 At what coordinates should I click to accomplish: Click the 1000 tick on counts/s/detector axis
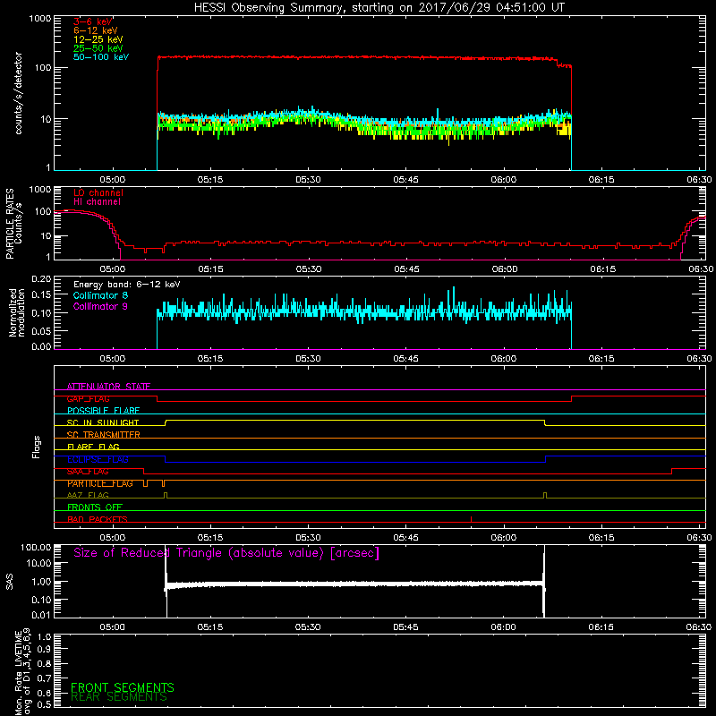click(40, 19)
